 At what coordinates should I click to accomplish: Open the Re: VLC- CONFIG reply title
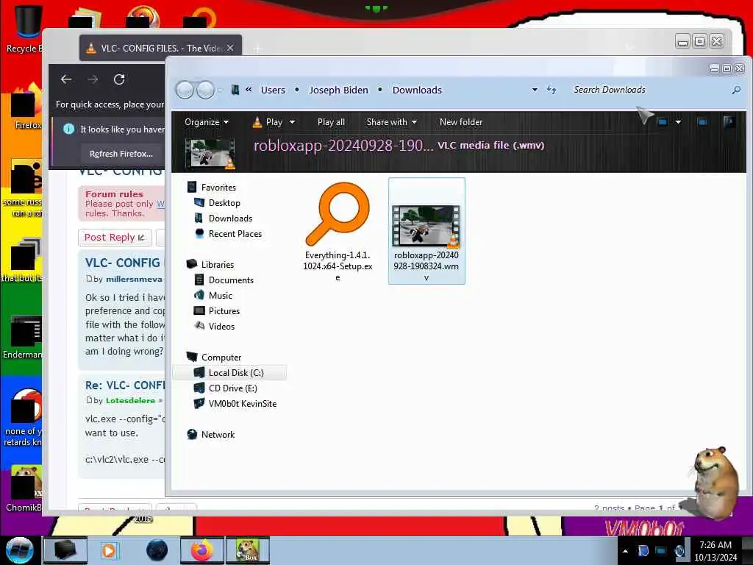(125, 385)
